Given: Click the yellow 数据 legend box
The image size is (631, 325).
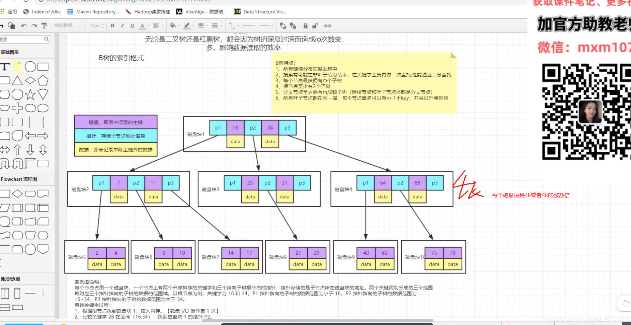Looking at the screenshot, I should coord(116,149).
